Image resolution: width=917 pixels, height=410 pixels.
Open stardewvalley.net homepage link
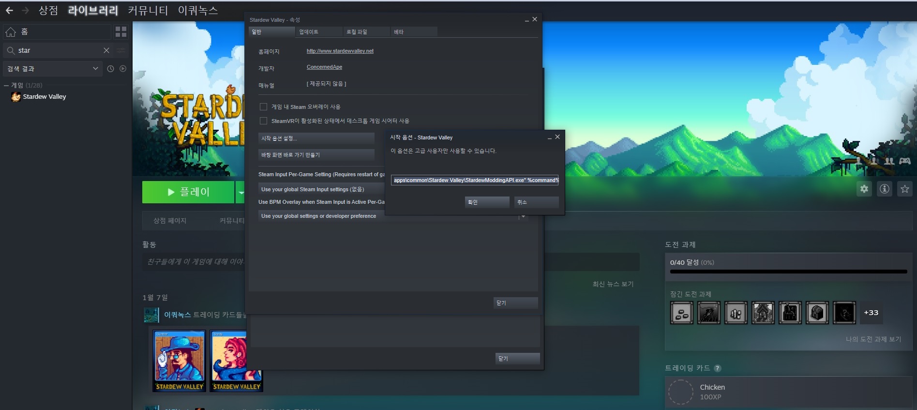coord(340,51)
